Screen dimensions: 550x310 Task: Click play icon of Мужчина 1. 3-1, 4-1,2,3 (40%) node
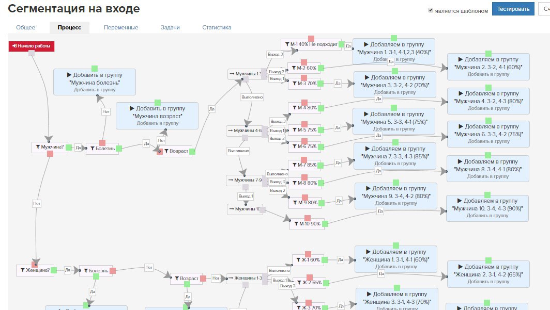tap(366, 44)
